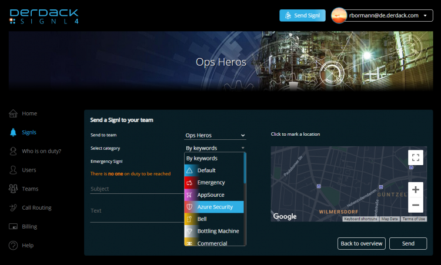Click the Help question mark icon
The height and width of the screenshot is (265, 441).
(13, 246)
